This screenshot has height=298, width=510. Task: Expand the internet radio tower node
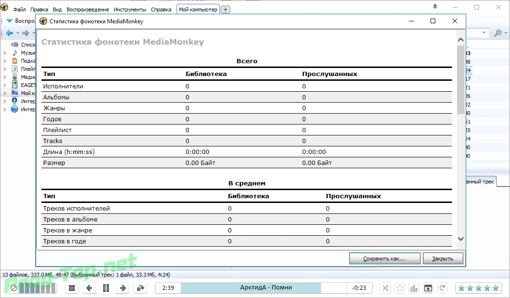5,101
